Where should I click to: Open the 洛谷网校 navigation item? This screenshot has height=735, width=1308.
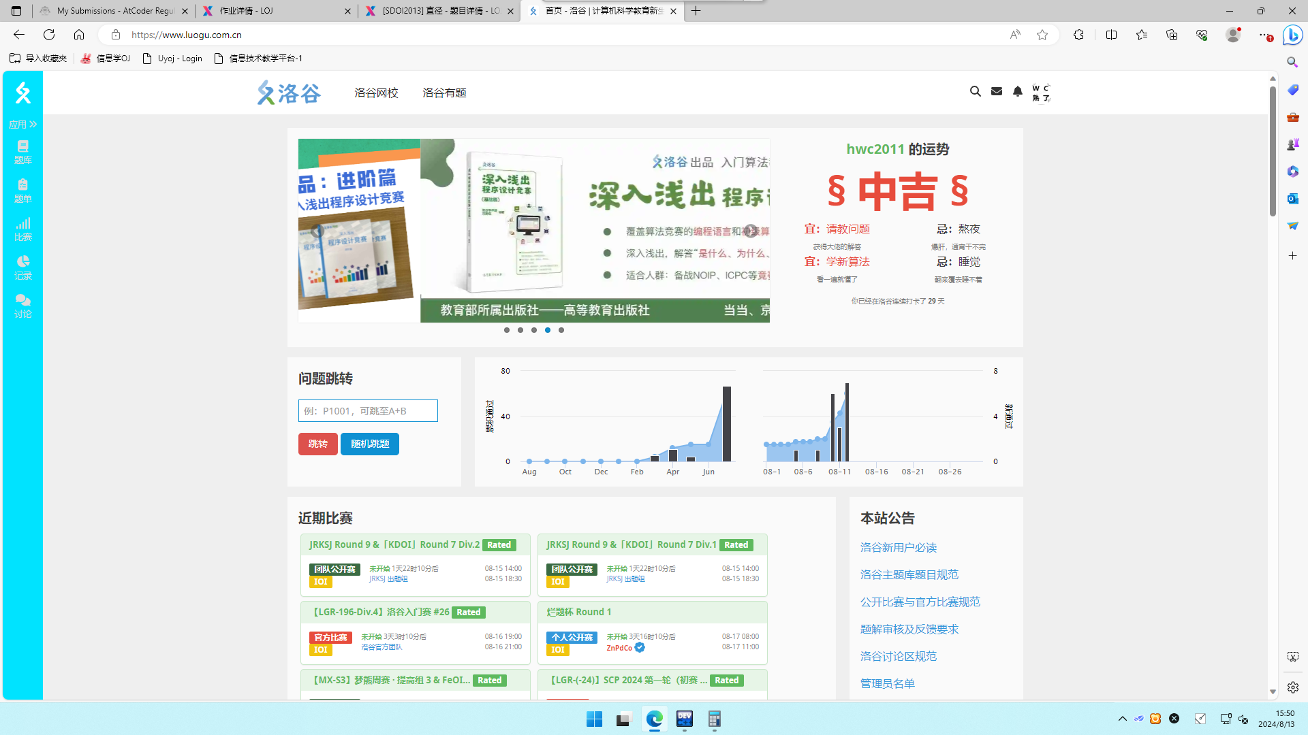point(375,93)
